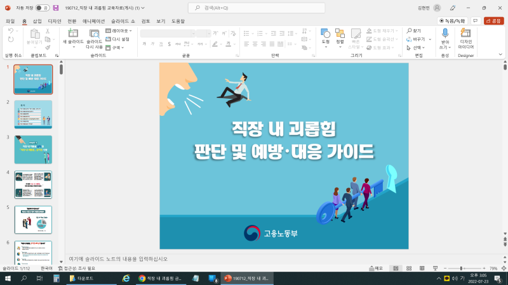The height and width of the screenshot is (285, 508).
Task: Collapse the ribbon with the chevron
Action: click(500, 54)
